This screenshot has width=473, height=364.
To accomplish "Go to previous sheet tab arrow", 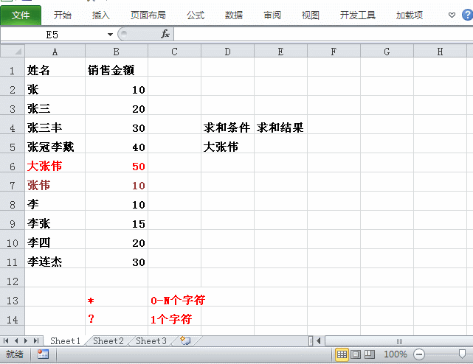I will (16, 341).
